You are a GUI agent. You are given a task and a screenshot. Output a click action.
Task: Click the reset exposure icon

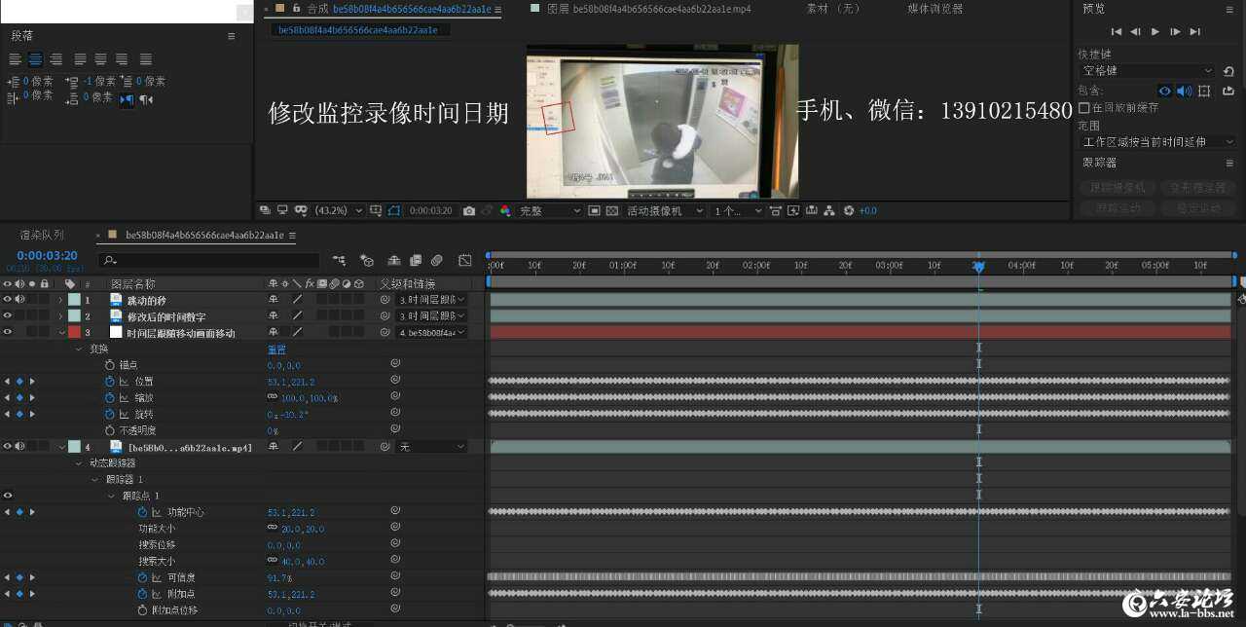[x=849, y=210]
